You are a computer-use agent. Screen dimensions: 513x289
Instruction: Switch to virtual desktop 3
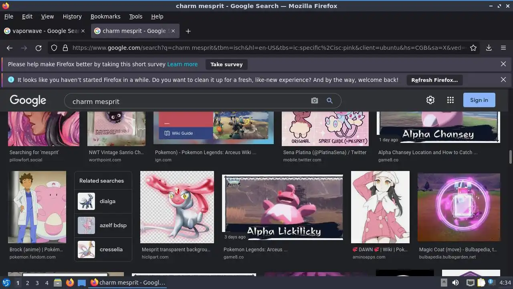(37, 283)
